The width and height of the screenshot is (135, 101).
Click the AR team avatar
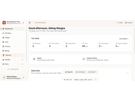click(x=4, y=23)
